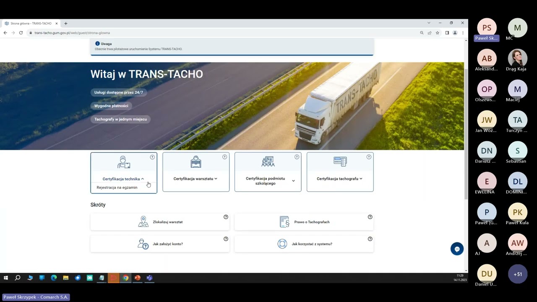This screenshot has width=537, height=302.
Task: Select the Strona główna - TRANS-TACHO tab
Action: [x=31, y=23]
